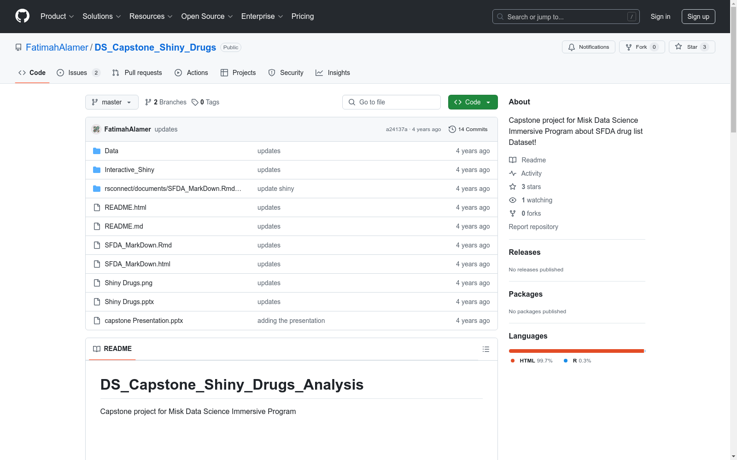Switch to the Issues tab
Image resolution: width=737 pixels, height=460 pixels.
(78, 73)
